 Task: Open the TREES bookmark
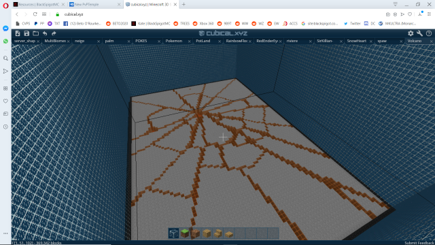pos(181,24)
